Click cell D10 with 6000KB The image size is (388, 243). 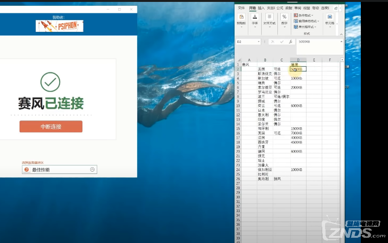coord(298,106)
